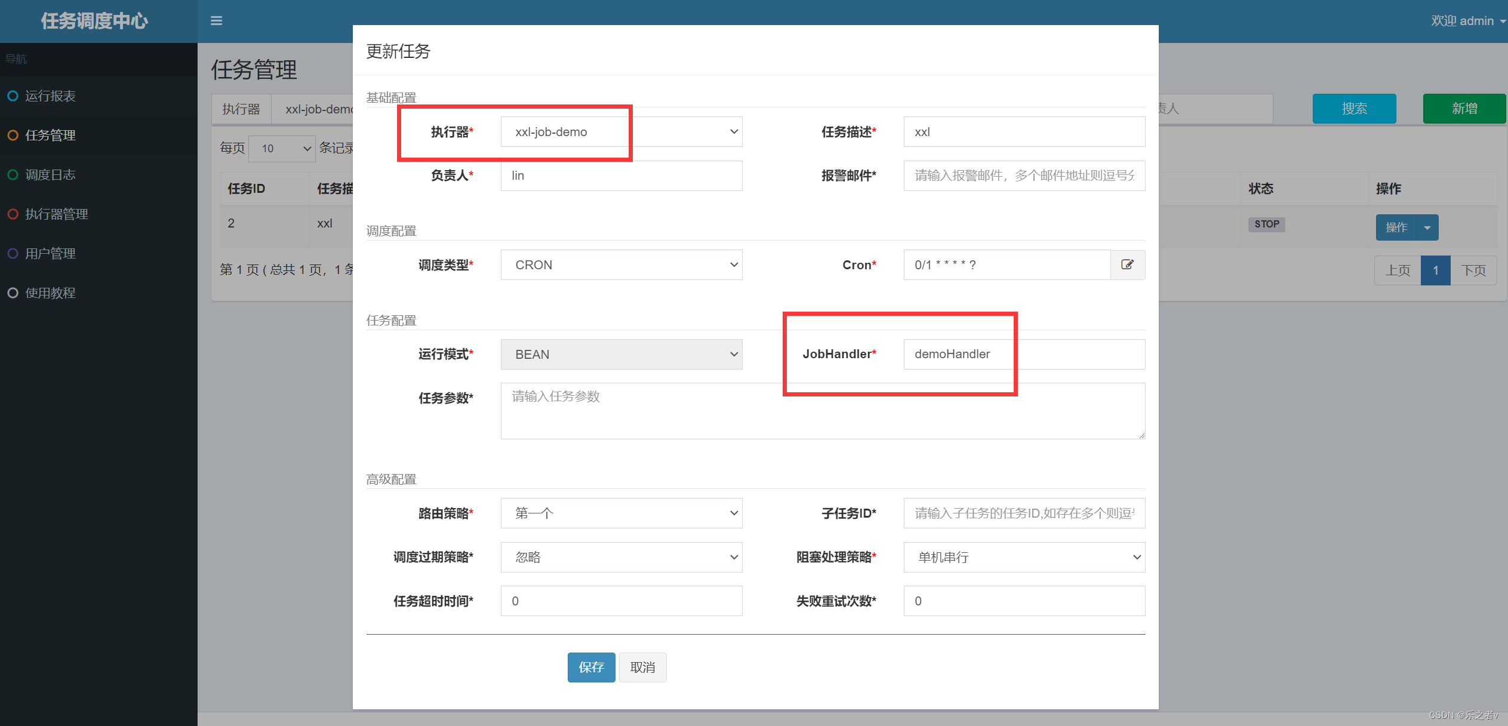This screenshot has height=726, width=1508.
Task: Open the 操作 caret dropdown arrow
Action: pos(1427,227)
